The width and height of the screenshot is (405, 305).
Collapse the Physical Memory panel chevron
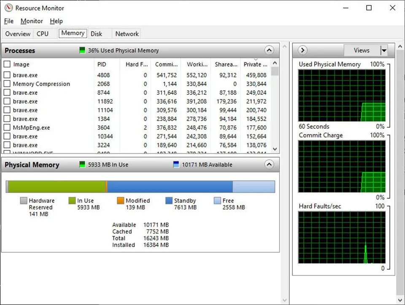[269, 164]
